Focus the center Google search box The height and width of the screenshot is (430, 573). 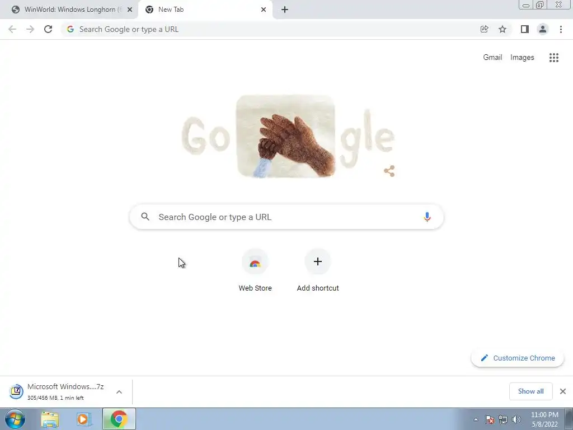[x=286, y=217]
